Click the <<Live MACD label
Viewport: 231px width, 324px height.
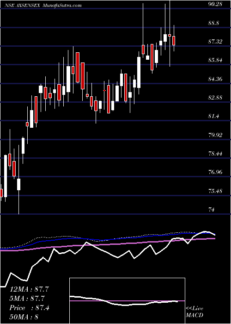tap(195, 312)
